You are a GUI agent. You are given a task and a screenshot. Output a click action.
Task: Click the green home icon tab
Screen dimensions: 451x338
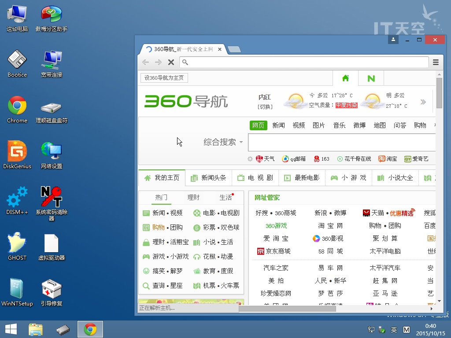[x=345, y=78]
